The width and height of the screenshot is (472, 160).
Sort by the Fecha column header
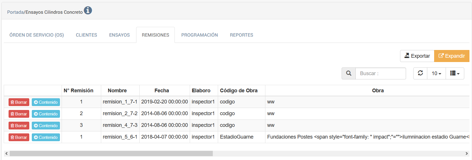pos(162,91)
